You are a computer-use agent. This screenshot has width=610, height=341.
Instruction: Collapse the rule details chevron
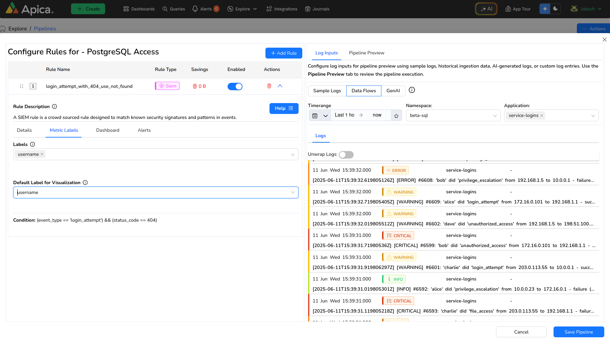[x=280, y=86]
